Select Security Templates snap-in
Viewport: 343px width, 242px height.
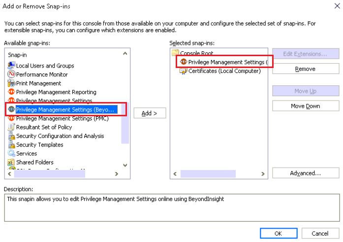click(x=39, y=144)
